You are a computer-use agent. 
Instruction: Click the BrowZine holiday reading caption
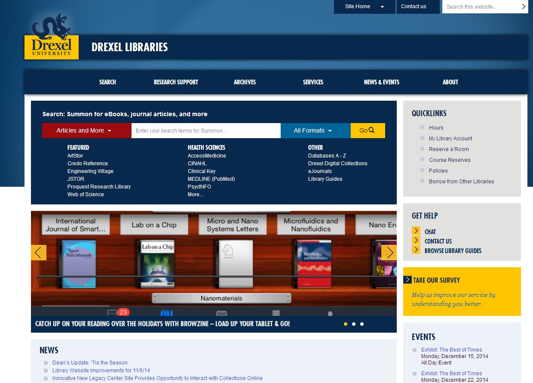(162, 324)
